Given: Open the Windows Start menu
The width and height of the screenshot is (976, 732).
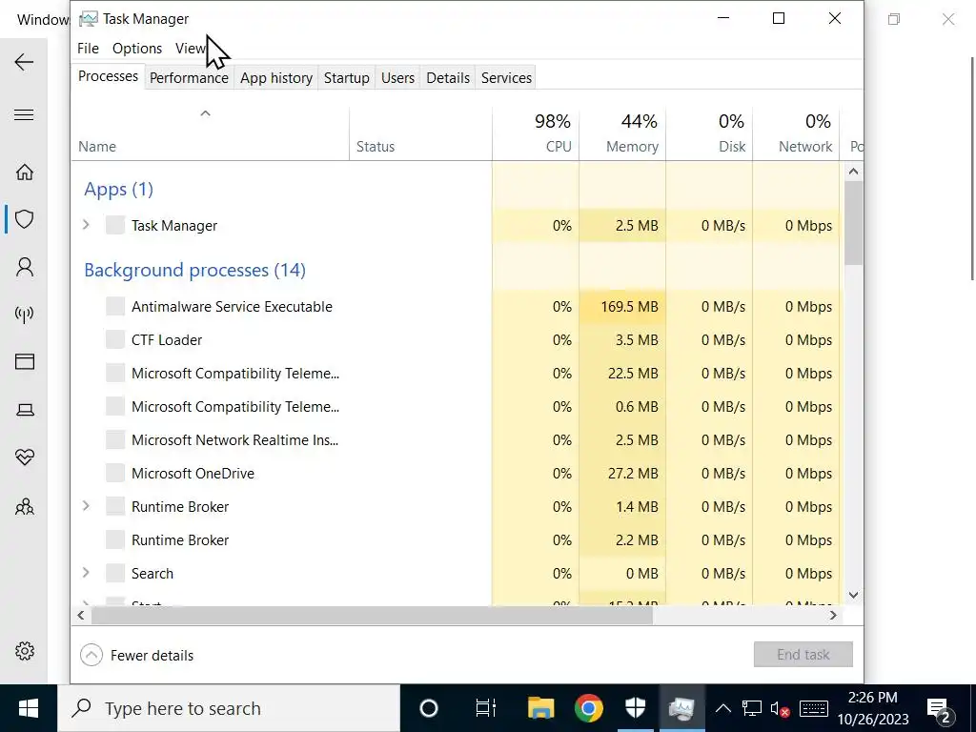Looking at the screenshot, I should pyautogui.click(x=28, y=708).
